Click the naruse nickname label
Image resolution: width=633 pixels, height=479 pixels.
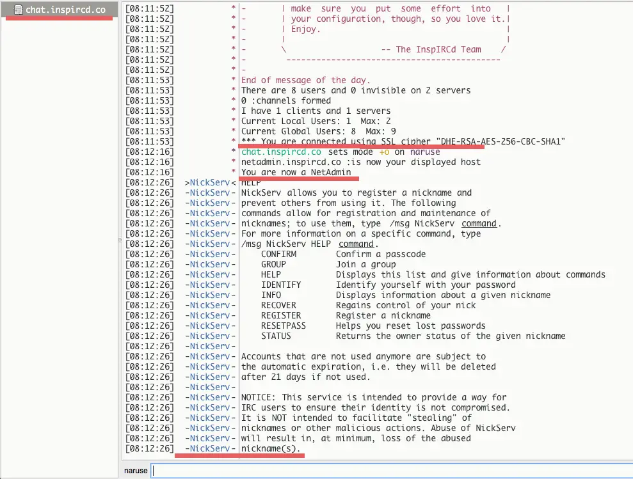coord(136,471)
